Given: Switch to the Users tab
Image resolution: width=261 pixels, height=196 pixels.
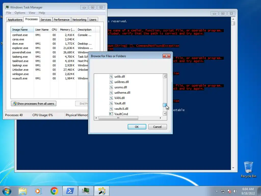Looking at the screenshot, I should pos(93,20).
